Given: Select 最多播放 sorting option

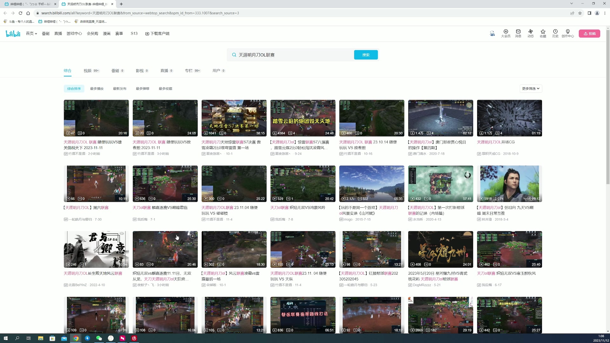Looking at the screenshot, I should click(x=97, y=89).
